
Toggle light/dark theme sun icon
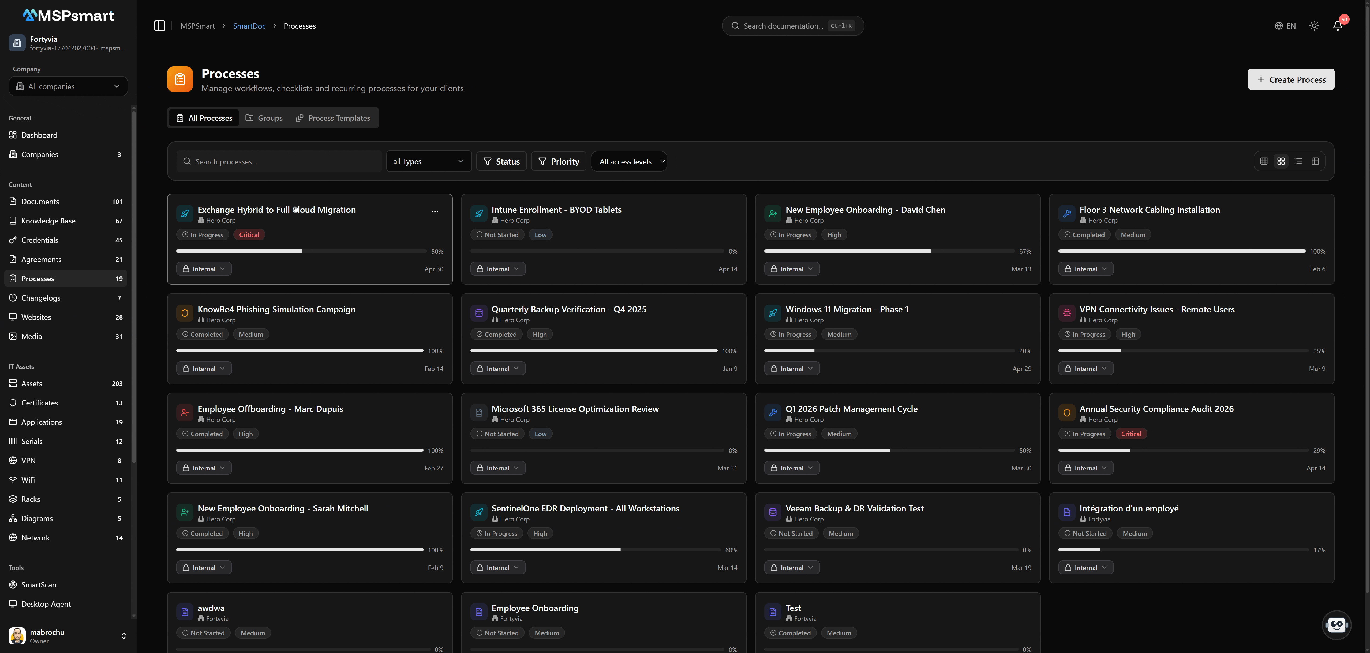point(1314,25)
